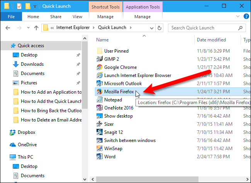
Task: Click the Sizer shortcut icon
Action: coord(99,124)
